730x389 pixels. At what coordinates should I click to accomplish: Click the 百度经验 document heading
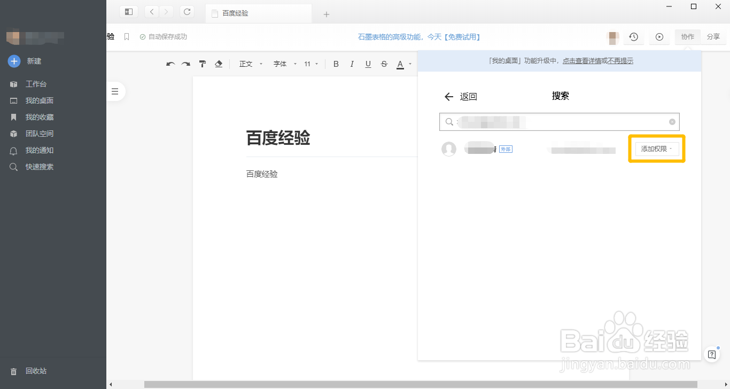click(278, 138)
